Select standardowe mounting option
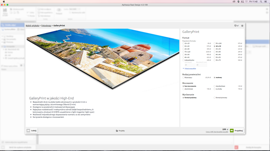The height and width of the screenshot is (151, 270). [x=214, y=86]
